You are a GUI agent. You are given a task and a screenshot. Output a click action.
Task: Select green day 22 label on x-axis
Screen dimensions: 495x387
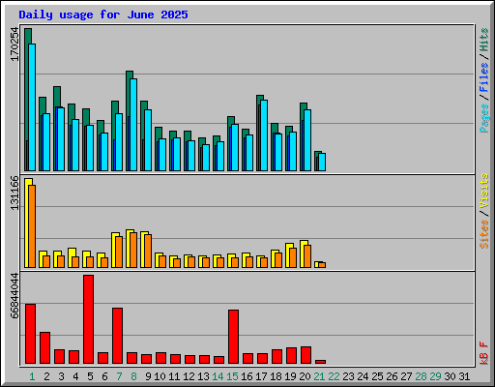click(334, 376)
